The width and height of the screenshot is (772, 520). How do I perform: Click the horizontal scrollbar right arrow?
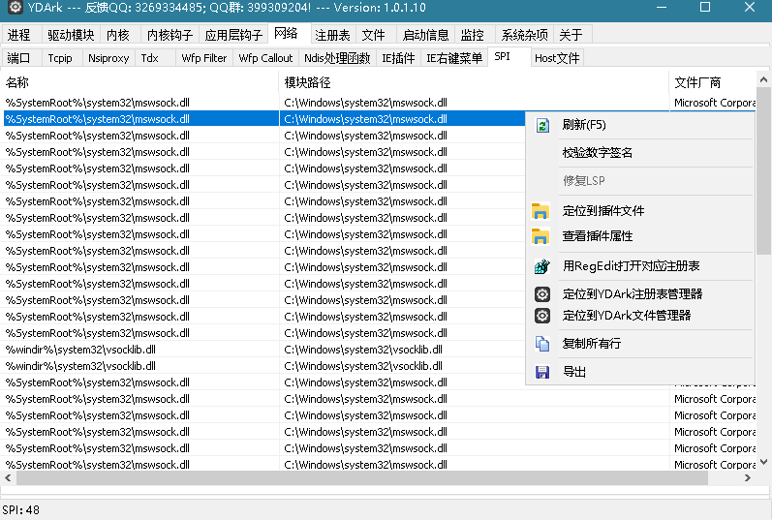(x=748, y=477)
